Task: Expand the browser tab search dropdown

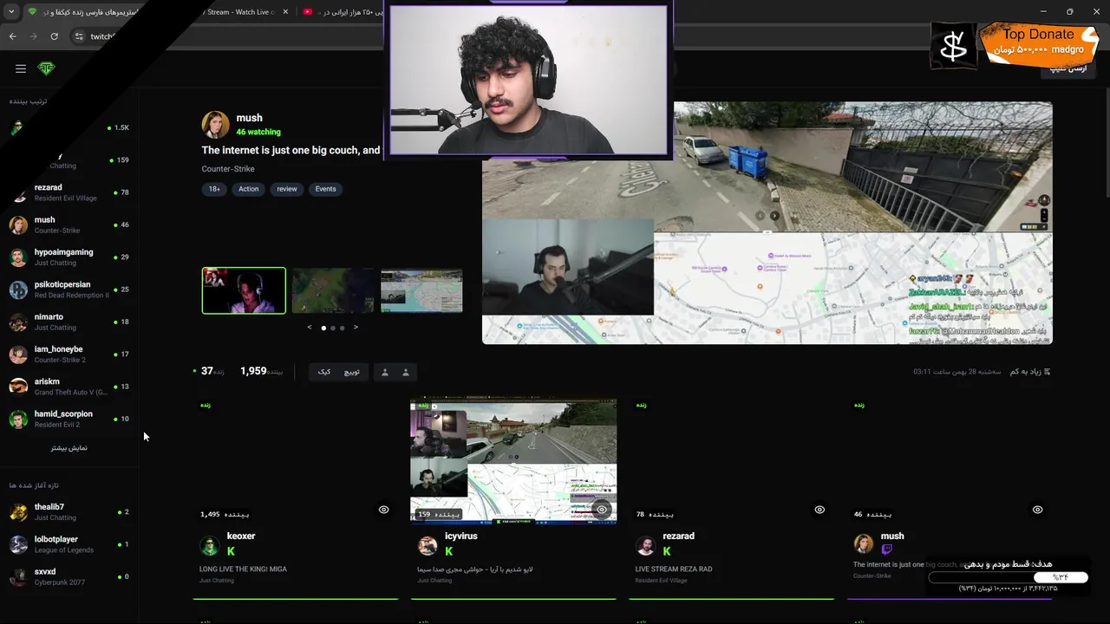Action: (10, 11)
